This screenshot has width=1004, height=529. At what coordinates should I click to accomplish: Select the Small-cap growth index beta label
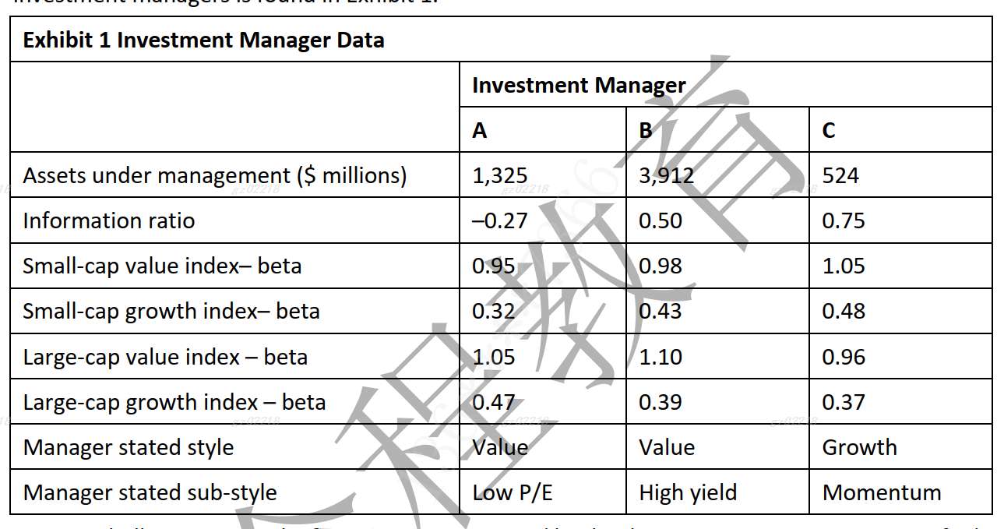pyautogui.click(x=171, y=311)
